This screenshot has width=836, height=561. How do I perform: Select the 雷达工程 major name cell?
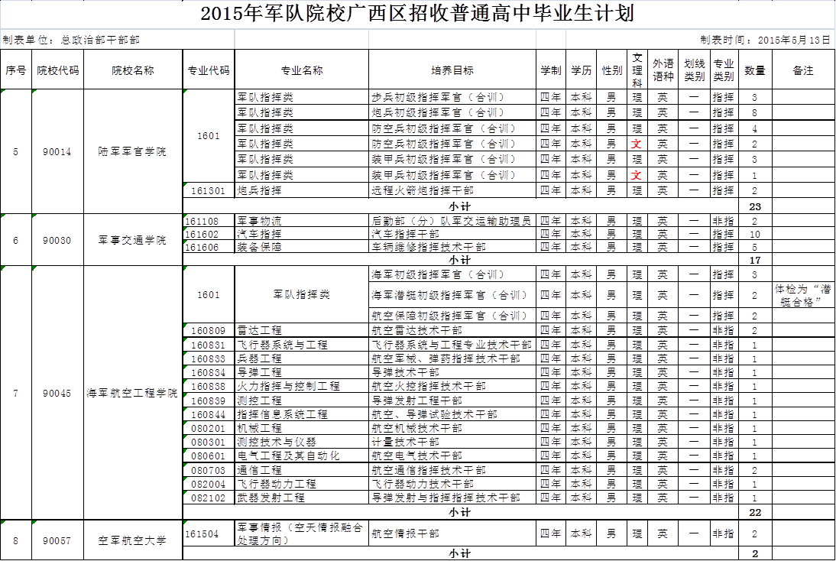pos(302,330)
